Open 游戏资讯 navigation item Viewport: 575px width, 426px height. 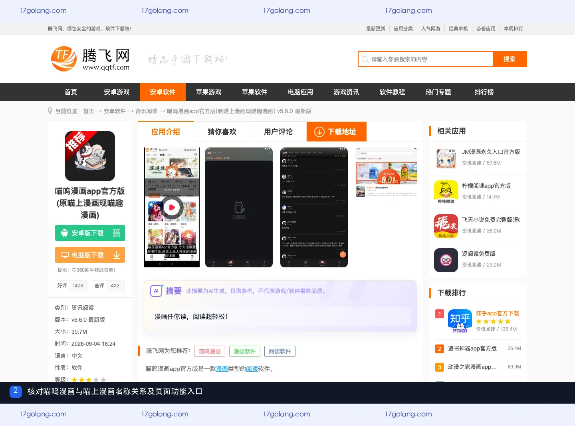(x=346, y=92)
